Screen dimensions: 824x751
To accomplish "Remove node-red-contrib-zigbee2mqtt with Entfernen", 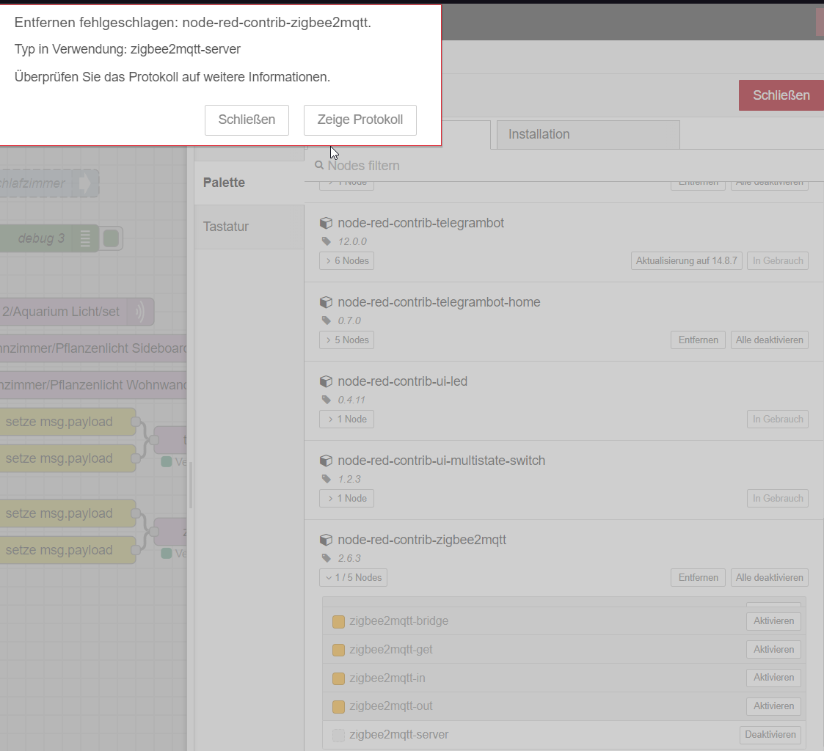I will (698, 578).
